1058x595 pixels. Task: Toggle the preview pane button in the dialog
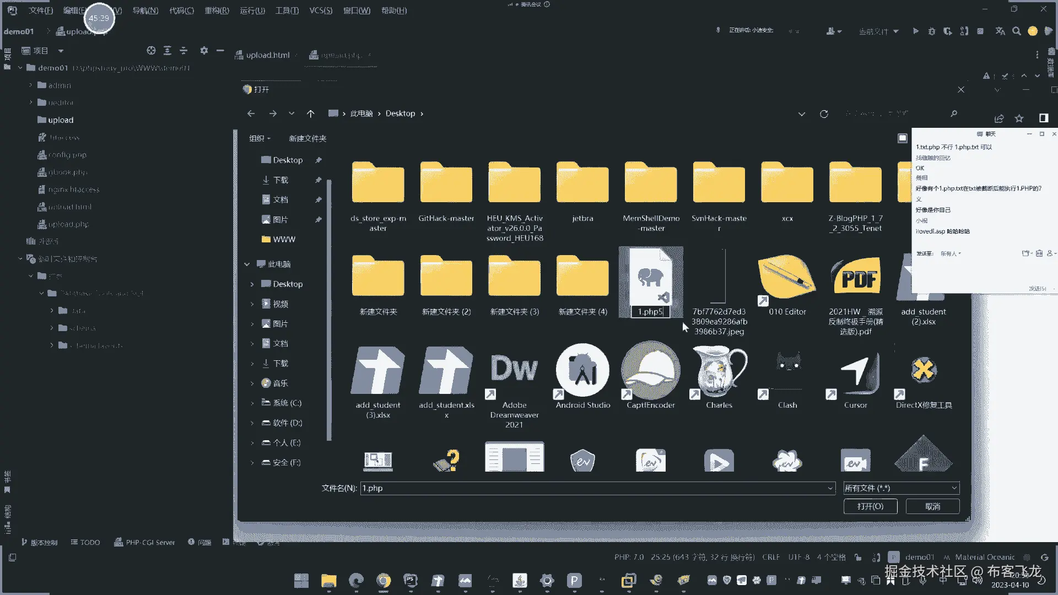pos(902,138)
